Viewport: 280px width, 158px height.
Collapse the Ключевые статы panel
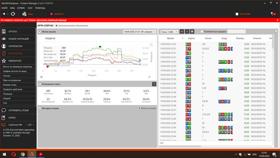(x=40, y=84)
